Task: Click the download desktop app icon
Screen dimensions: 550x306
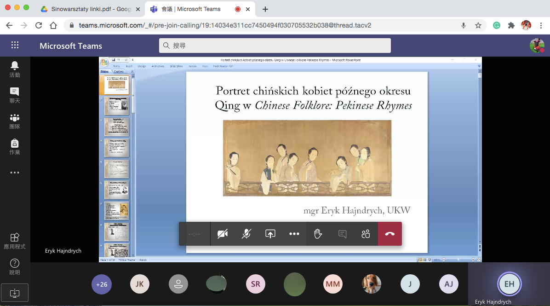Action: (15, 293)
